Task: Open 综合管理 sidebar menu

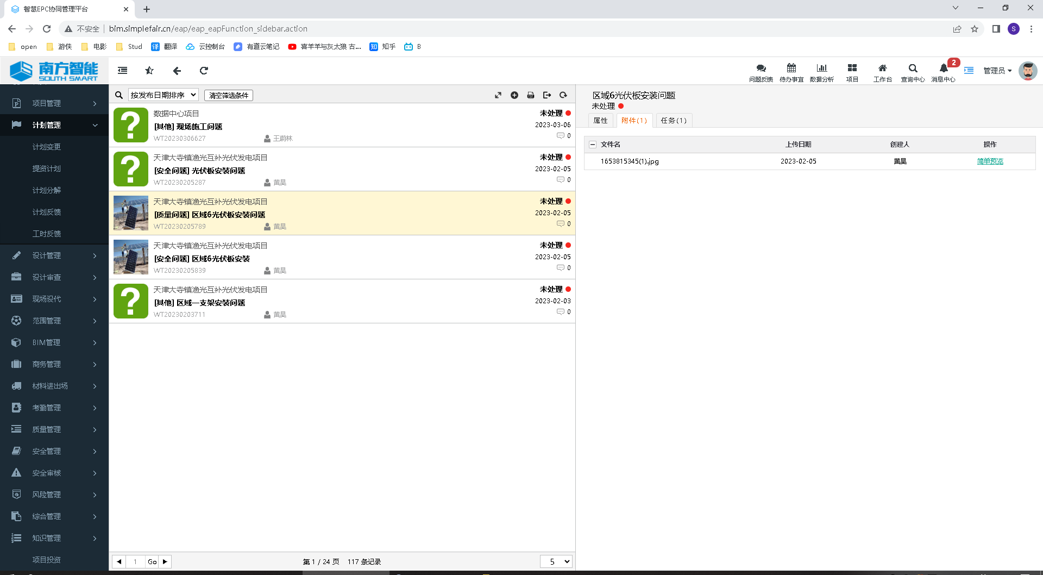Action: [54, 516]
